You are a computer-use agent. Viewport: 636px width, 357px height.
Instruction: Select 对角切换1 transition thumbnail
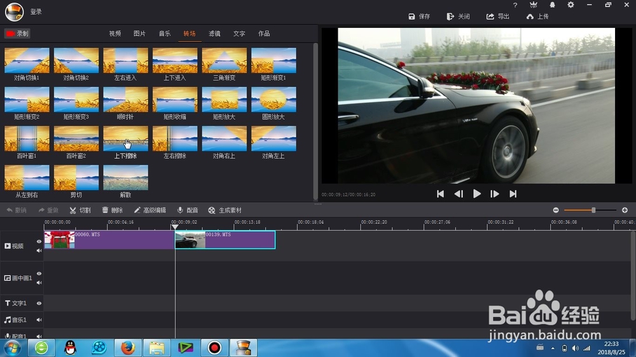pos(27,60)
